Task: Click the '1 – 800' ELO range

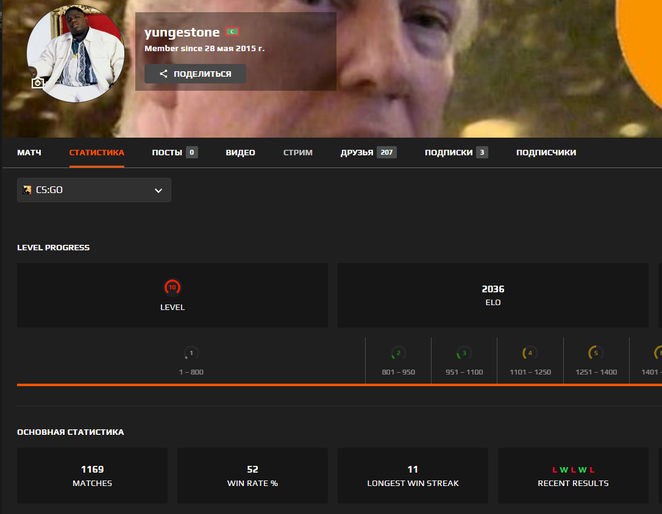Action: (x=191, y=372)
